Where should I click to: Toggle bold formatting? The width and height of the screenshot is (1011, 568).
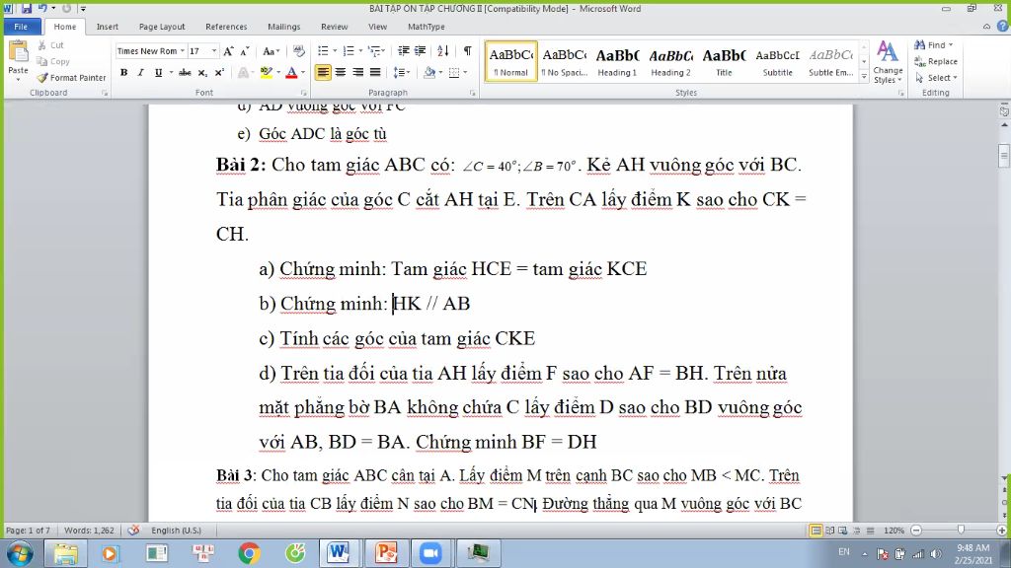[x=123, y=73]
